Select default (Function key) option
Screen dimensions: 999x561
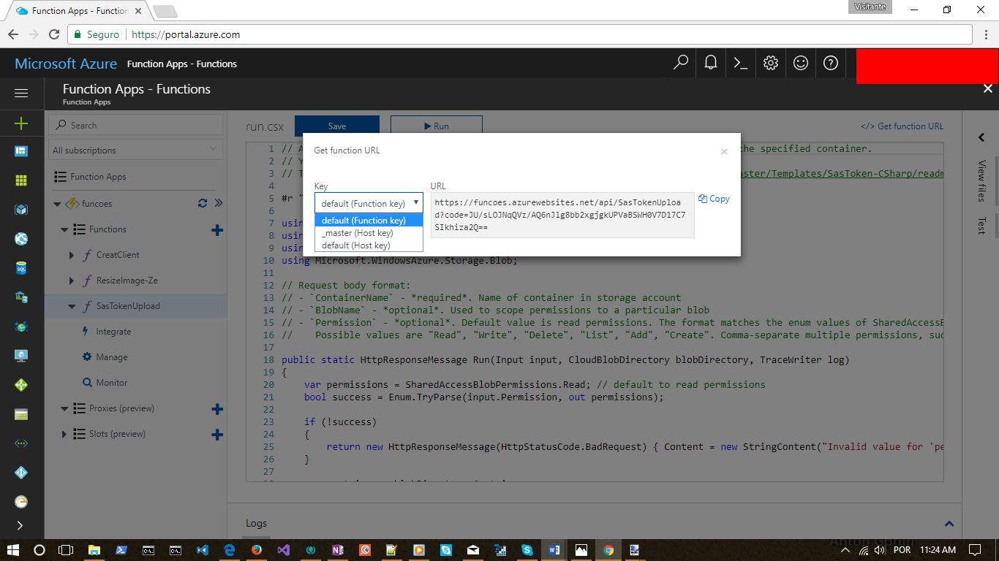click(x=369, y=221)
